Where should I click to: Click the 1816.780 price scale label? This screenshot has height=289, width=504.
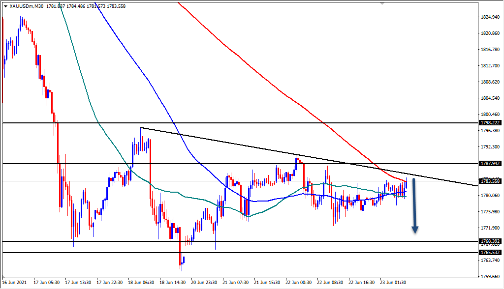(490, 50)
